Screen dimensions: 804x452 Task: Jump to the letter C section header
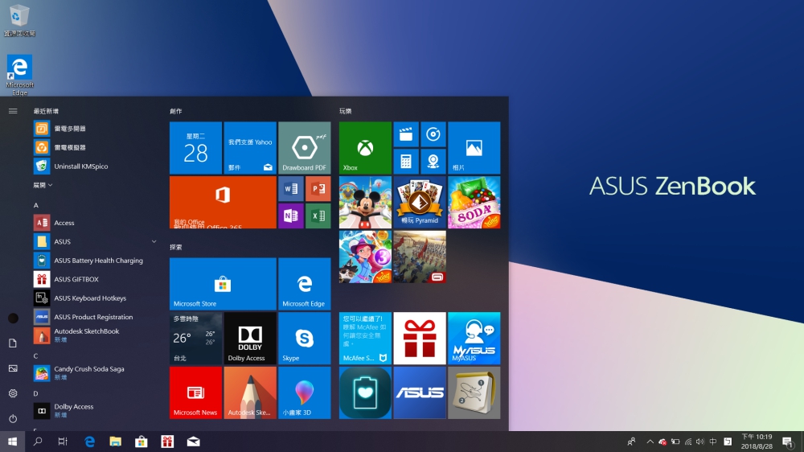click(x=36, y=355)
